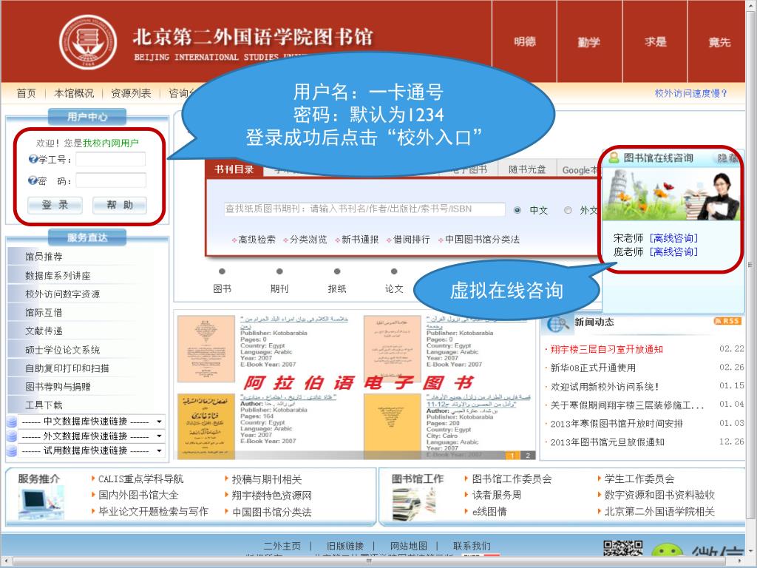Open 文献传递 in the service list
The image size is (757, 568).
coord(44,331)
